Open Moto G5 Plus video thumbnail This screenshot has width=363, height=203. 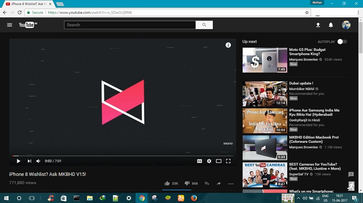point(265,60)
